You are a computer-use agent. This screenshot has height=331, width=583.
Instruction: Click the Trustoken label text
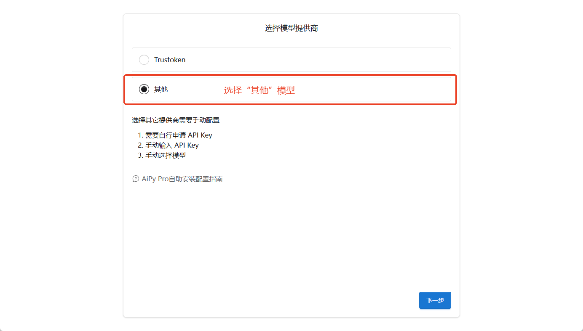(x=170, y=60)
